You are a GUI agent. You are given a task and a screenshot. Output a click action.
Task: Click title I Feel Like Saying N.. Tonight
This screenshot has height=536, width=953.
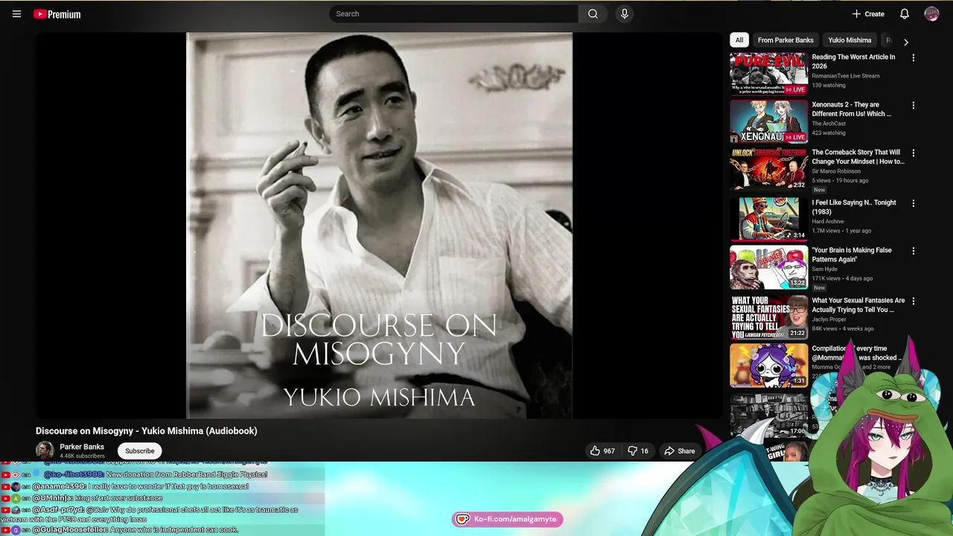pyautogui.click(x=854, y=207)
